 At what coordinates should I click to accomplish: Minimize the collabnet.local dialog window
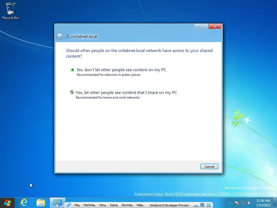198,26
